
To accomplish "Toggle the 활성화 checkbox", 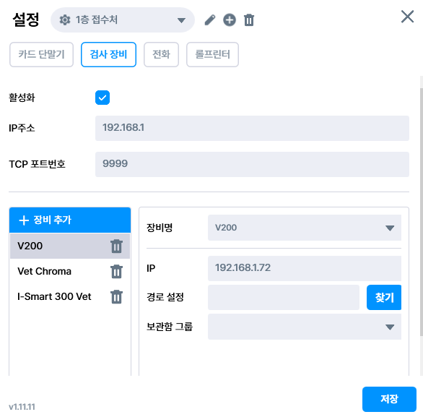I will (x=103, y=98).
